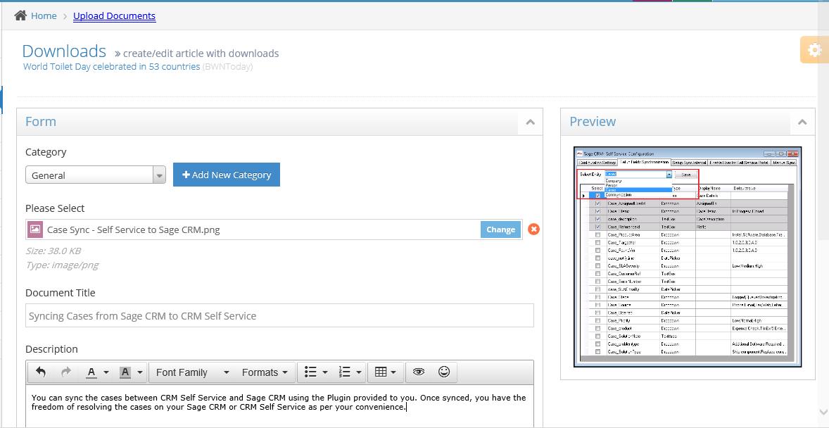
Task: Click Add New Category button
Action: point(227,175)
